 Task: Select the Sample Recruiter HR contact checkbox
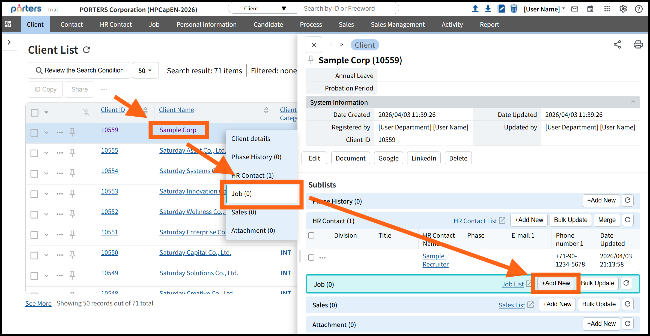pyautogui.click(x=311, y=258)
